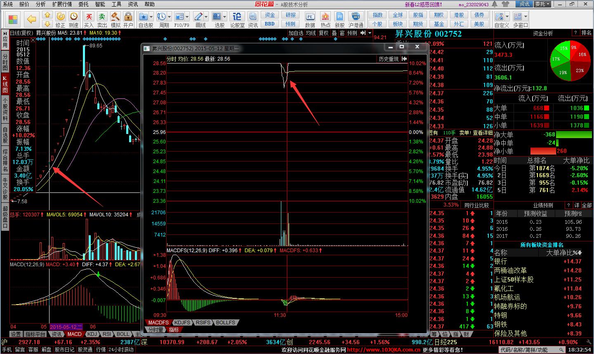Open the 数据 PE data icon
Image resolution: width=594 pixels, height=354 pixels.
click(310, 19)
